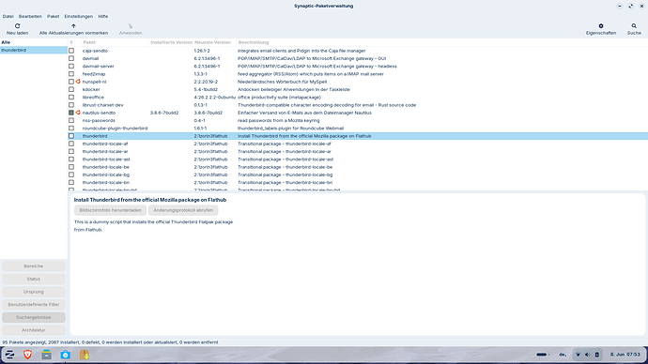Select the roundcube-plugin-thunderbird package row

[x=358, y=129]
